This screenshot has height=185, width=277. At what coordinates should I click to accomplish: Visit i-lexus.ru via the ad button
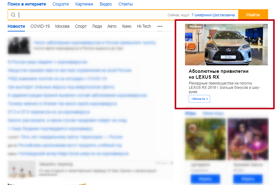pyautogui.click(x=199, y=99)
